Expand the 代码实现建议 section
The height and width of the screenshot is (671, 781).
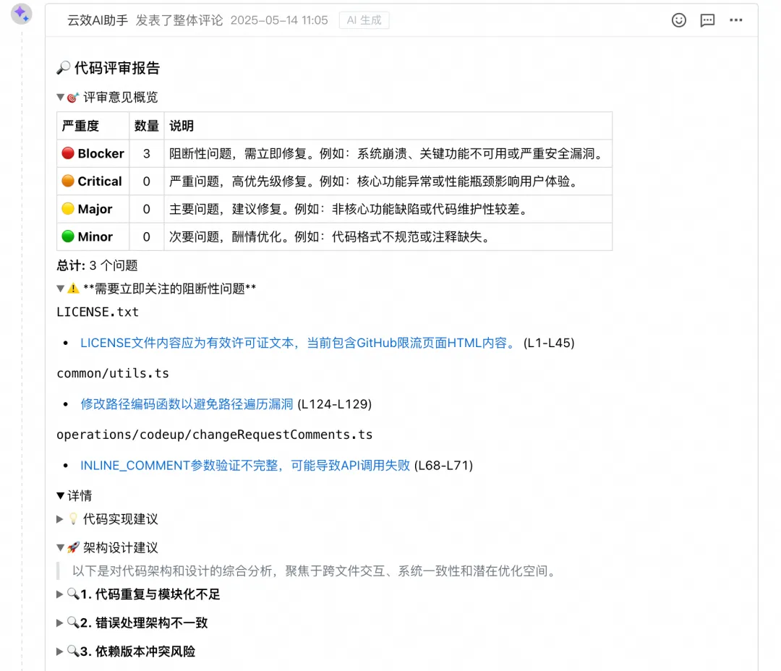(60, 519)
